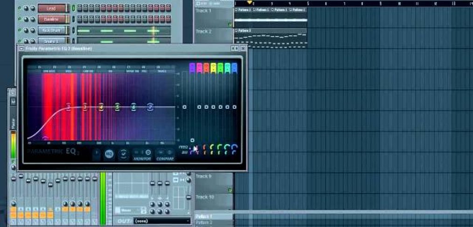Click the Bassline channel volume knob

point(33,19)
